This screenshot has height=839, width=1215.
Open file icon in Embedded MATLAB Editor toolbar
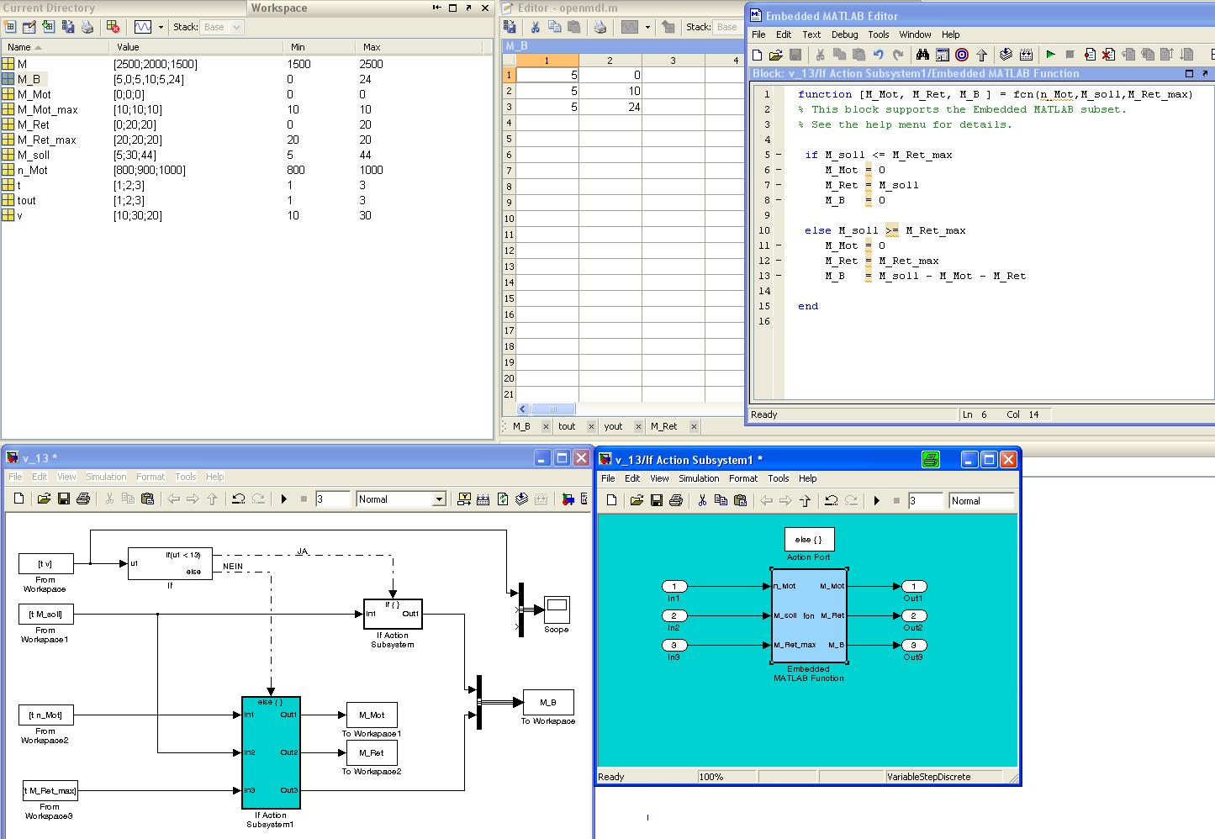(x=775, y=55)
